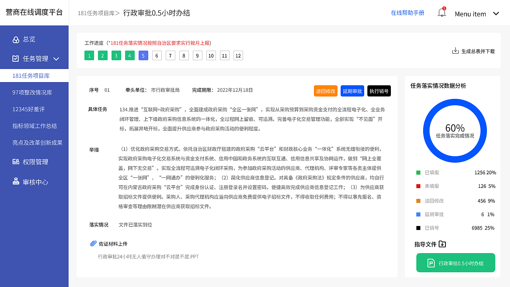Click the orange 退回修改 button
This screenshot has height=287, width=510.
(326, 91)
